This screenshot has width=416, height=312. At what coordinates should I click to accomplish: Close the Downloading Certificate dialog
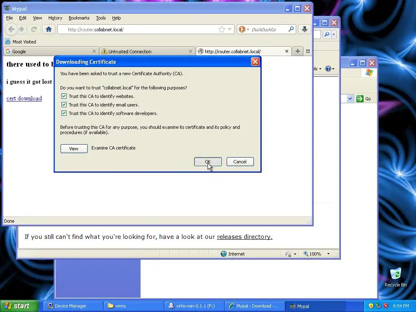(x=255, y=62)
